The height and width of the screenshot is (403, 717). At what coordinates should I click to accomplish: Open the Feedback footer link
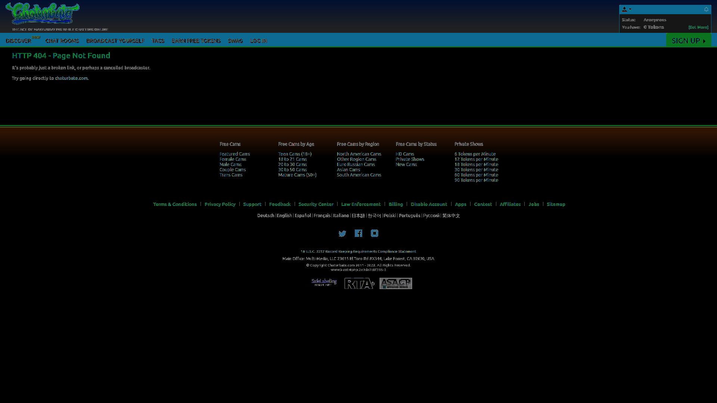[x=280, y=204]
